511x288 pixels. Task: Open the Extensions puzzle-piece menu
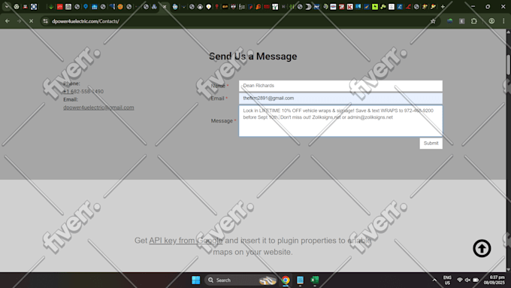[x=474, y=21]
